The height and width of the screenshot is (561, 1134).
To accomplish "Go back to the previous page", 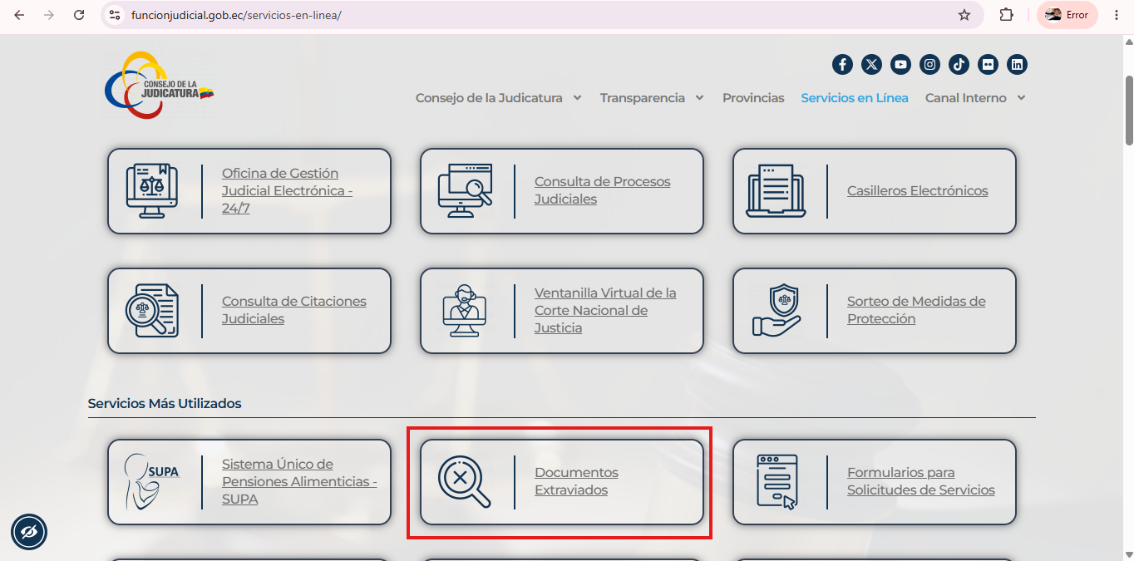I will [19, 15].
